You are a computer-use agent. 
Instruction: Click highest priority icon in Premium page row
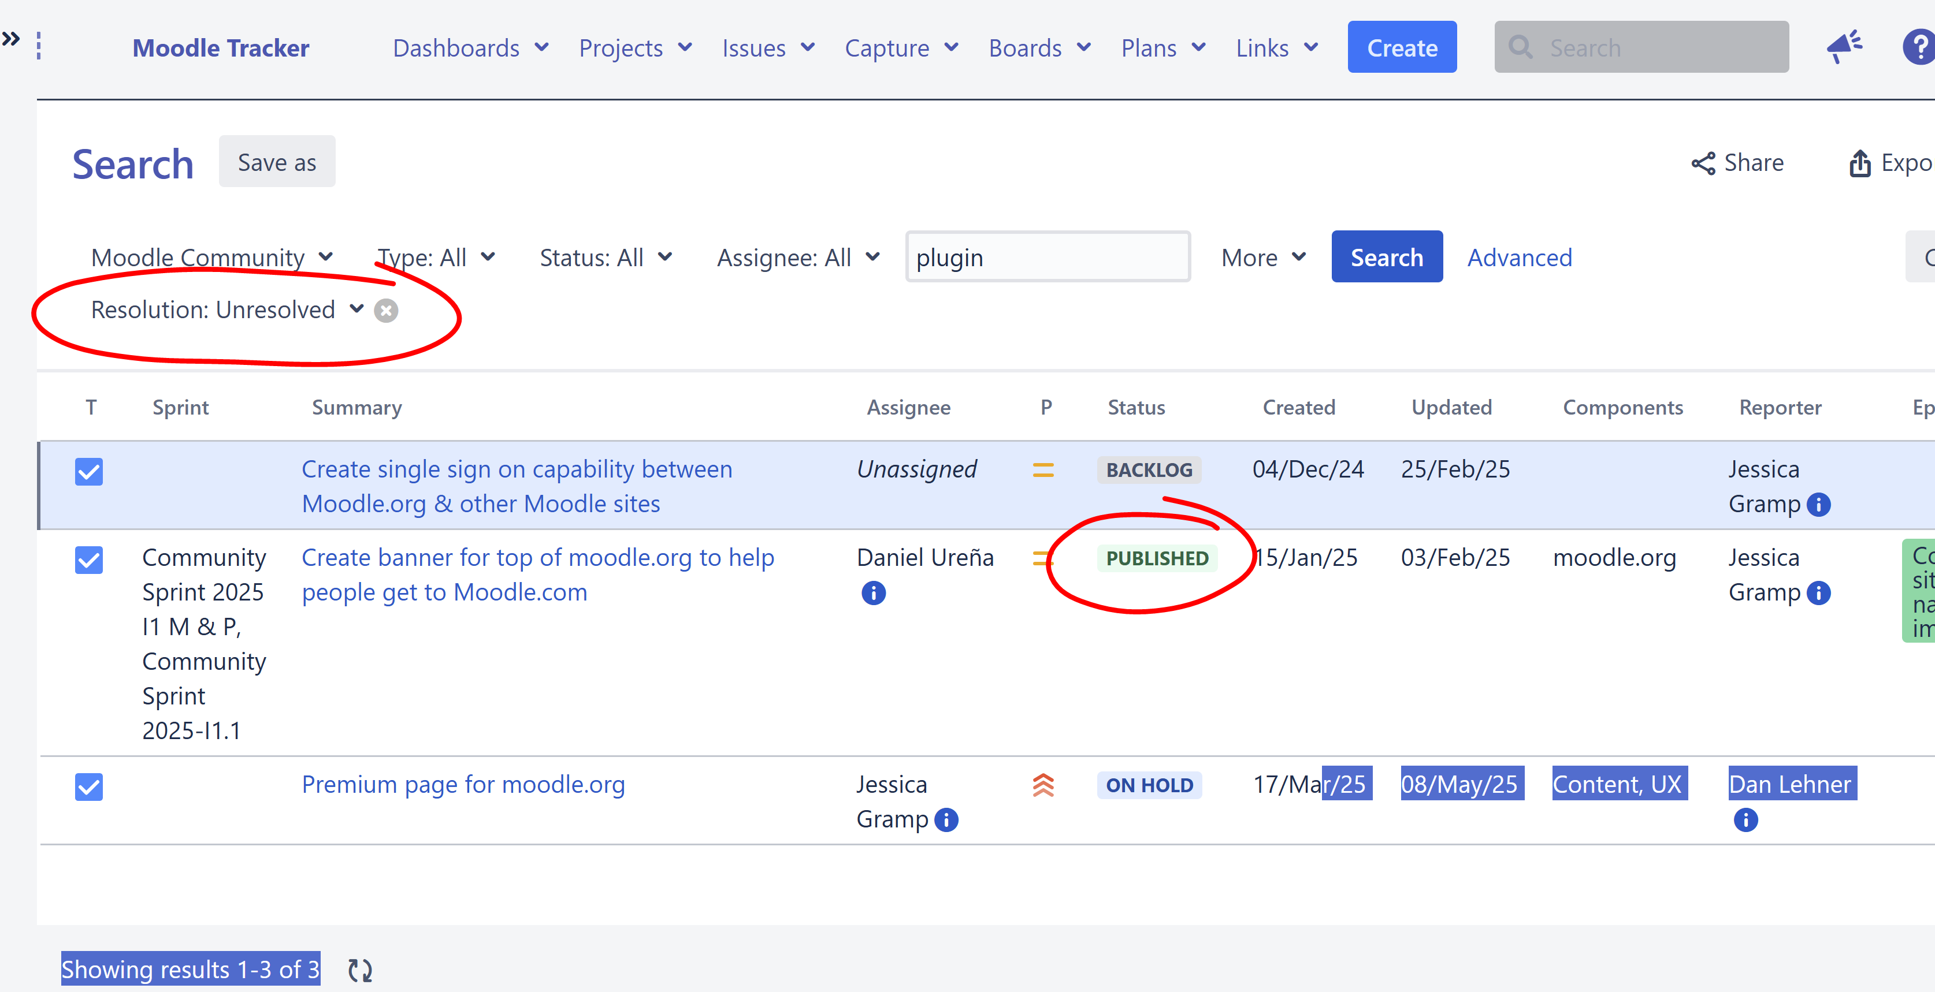1043,785
